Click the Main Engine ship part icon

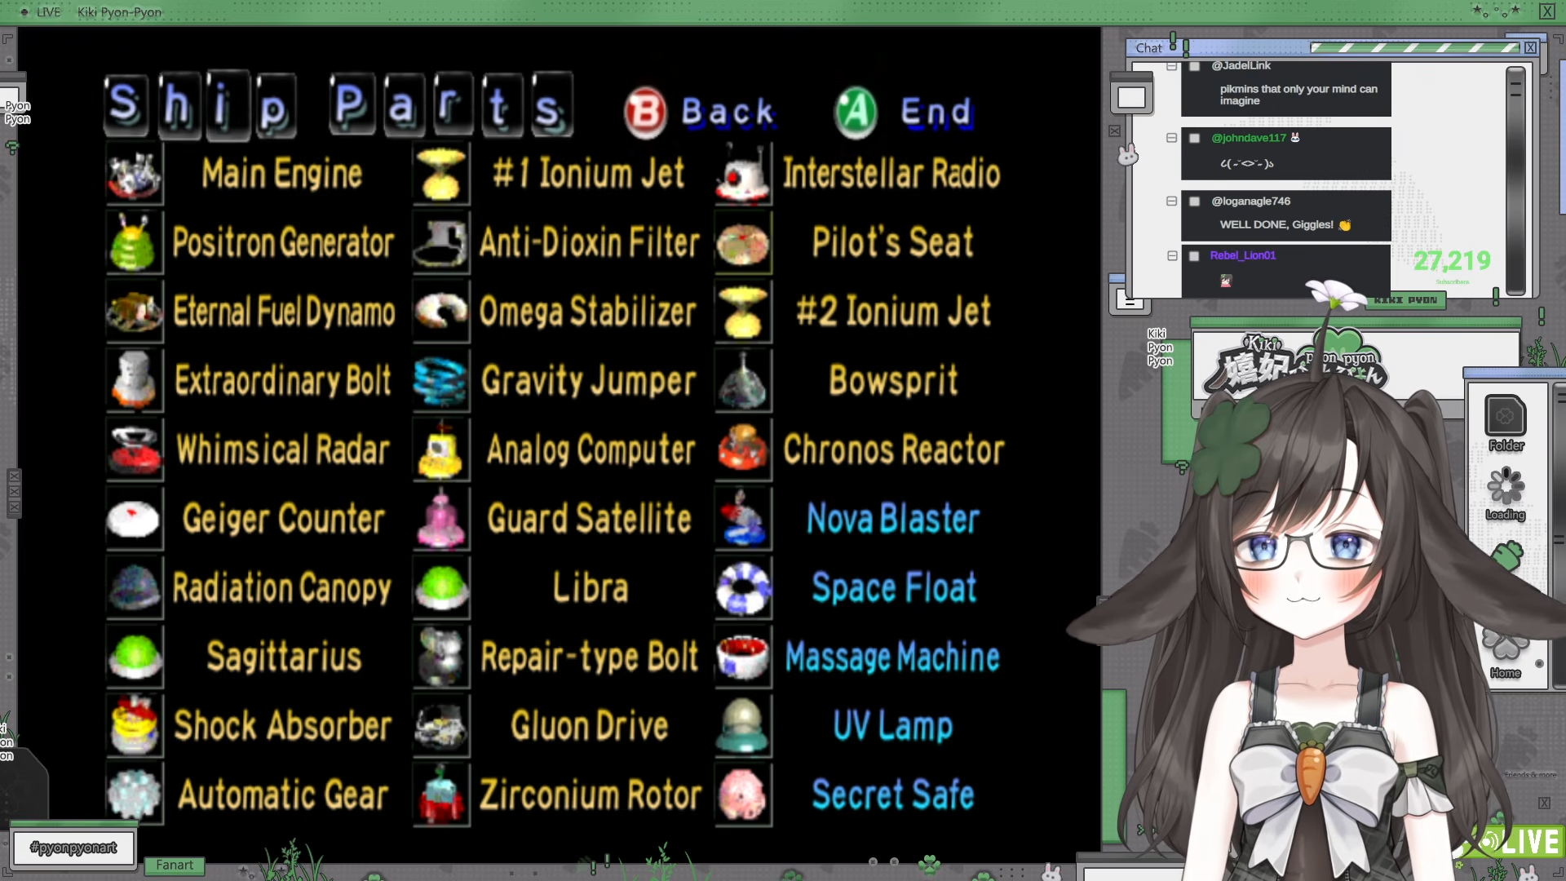point(135,174)
